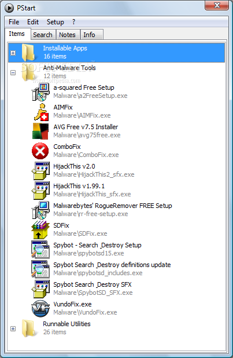Click the VundoFix VF icon
Viewport: 233px width, 358px height.
pos(40,308)
